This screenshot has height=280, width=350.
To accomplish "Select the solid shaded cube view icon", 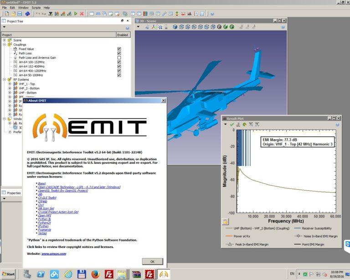I will tap(175, 27).
